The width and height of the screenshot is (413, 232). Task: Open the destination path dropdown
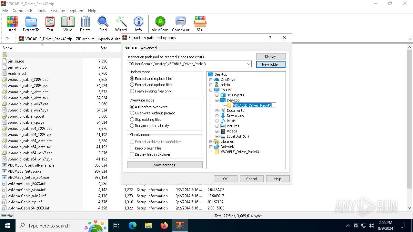pyautogui.click(x=249, y=64)
